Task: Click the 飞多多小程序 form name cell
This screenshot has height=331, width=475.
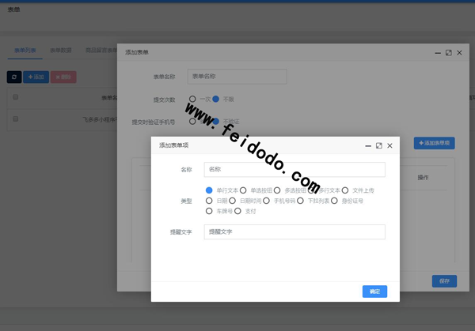Action: click(100, 120)
